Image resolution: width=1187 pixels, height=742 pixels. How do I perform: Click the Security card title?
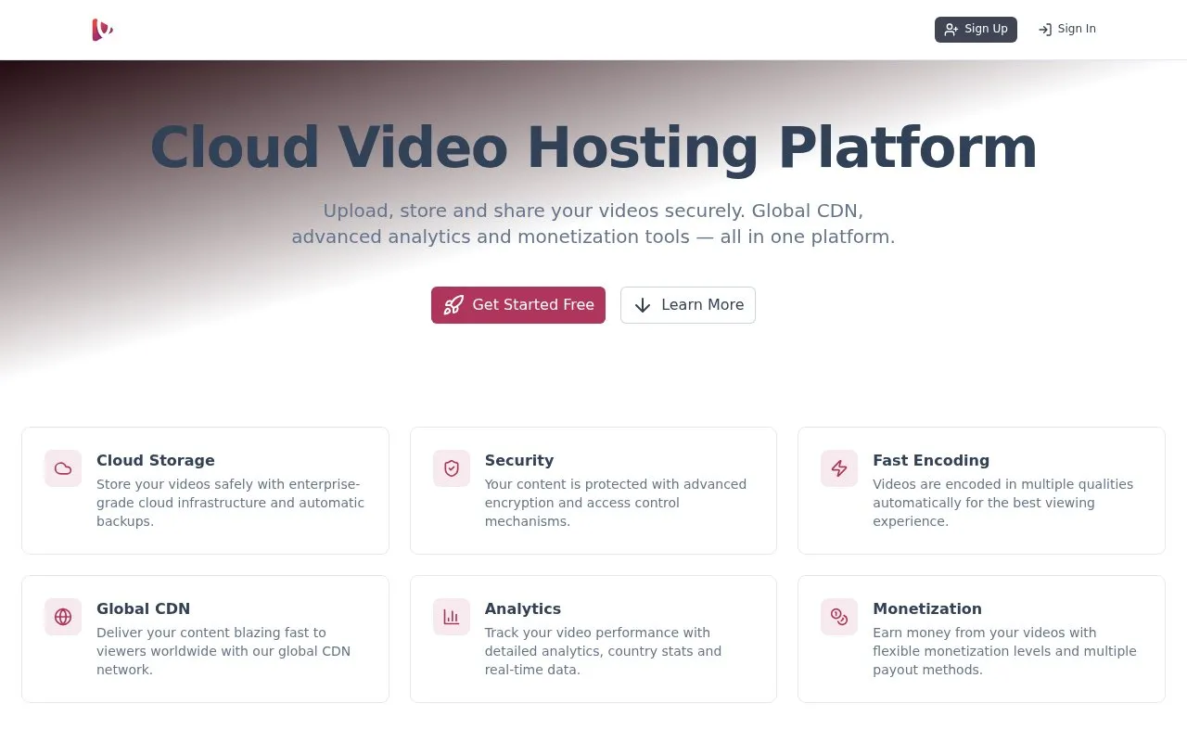[x=519, y=460]
